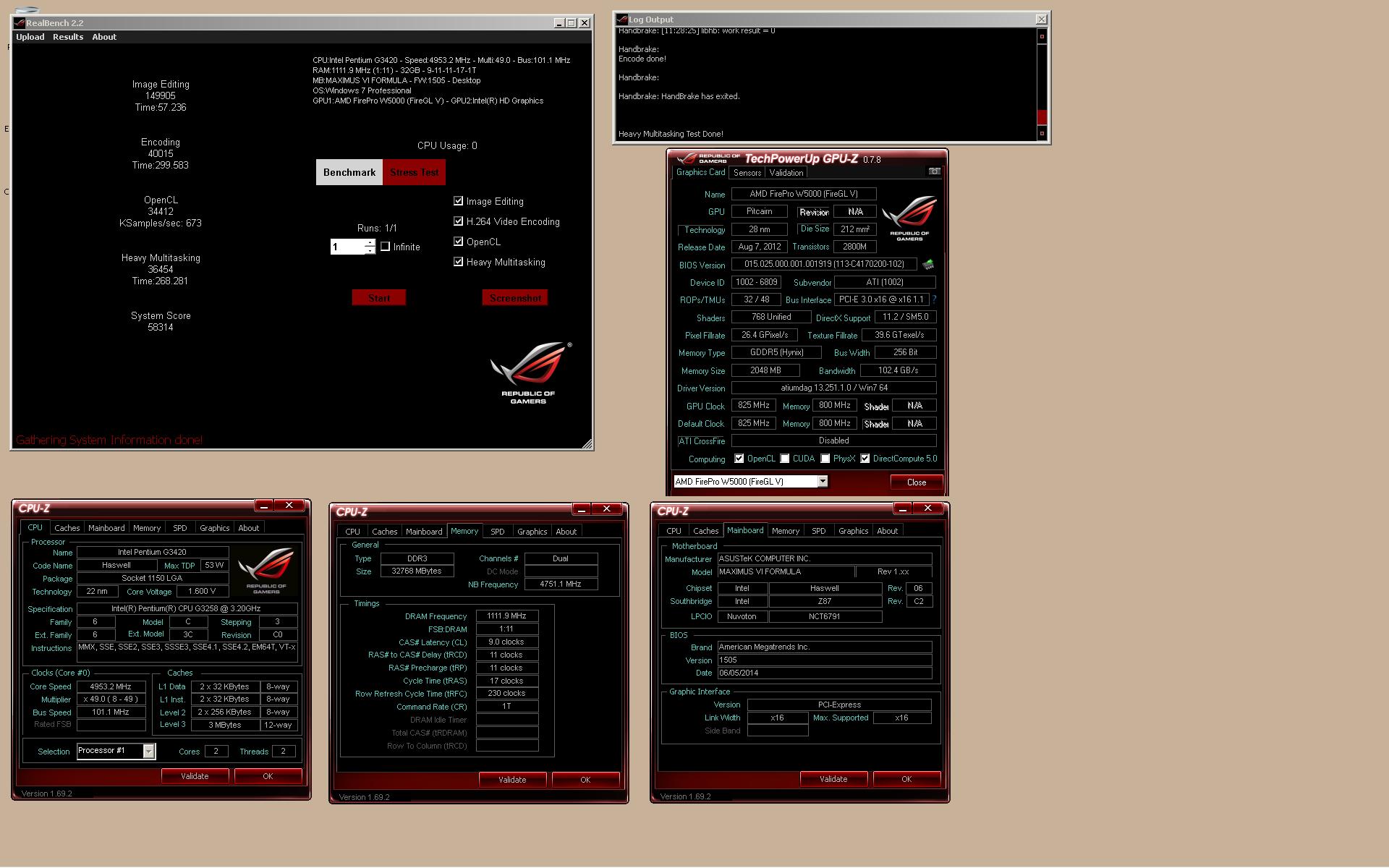Click the RealBench window resize grip

click(x=587, y=444)
